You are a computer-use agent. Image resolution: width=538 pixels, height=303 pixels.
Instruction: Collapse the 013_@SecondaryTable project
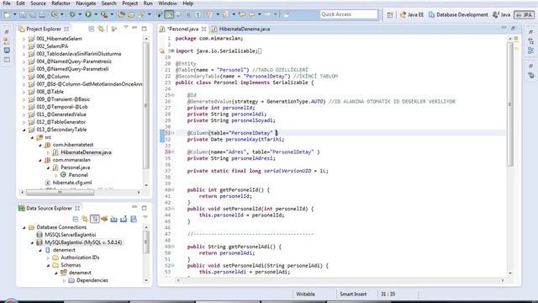pos(24,130)
